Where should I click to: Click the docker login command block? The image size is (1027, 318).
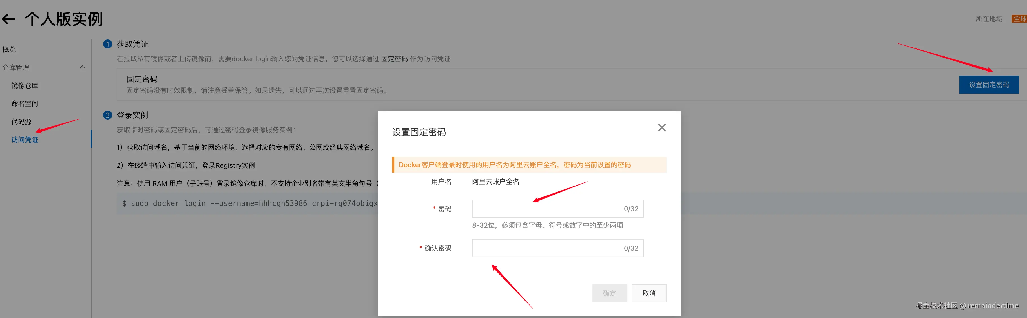pyautogui.click(x=247, y=204)
